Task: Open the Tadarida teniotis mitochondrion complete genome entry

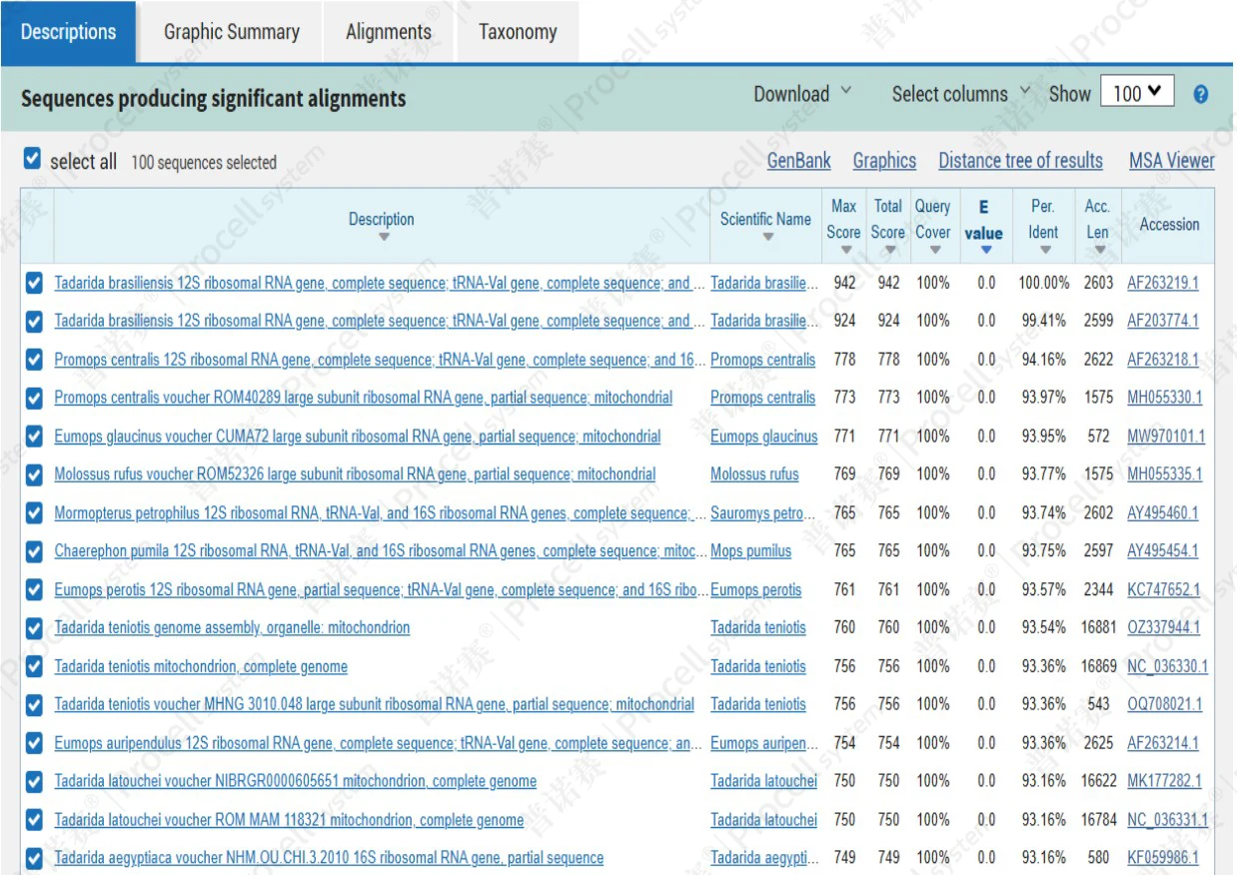Action: tap(201, 666)
